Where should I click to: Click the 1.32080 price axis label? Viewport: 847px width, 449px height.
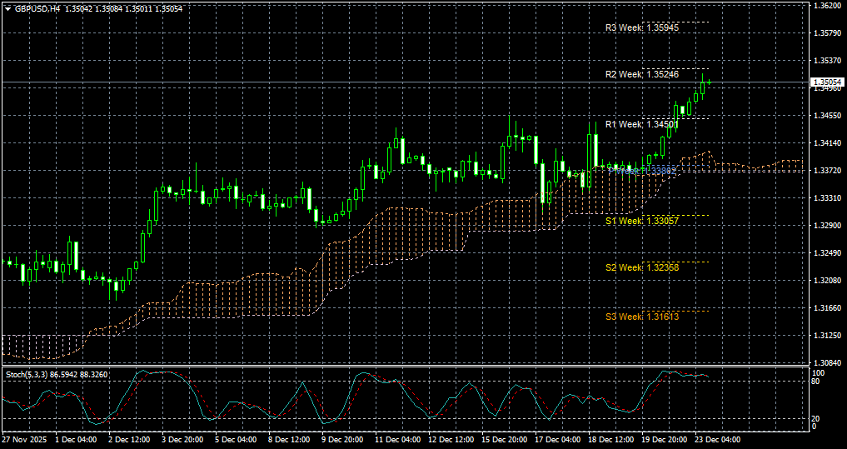[826, 281]
